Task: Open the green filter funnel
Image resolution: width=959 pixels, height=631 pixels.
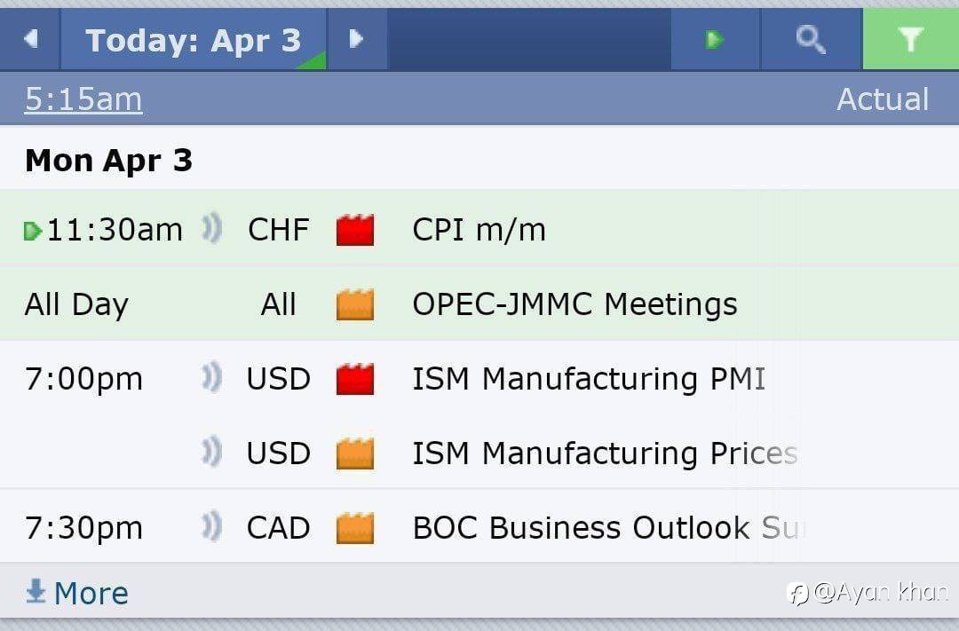Action: (x=910, y=39)
